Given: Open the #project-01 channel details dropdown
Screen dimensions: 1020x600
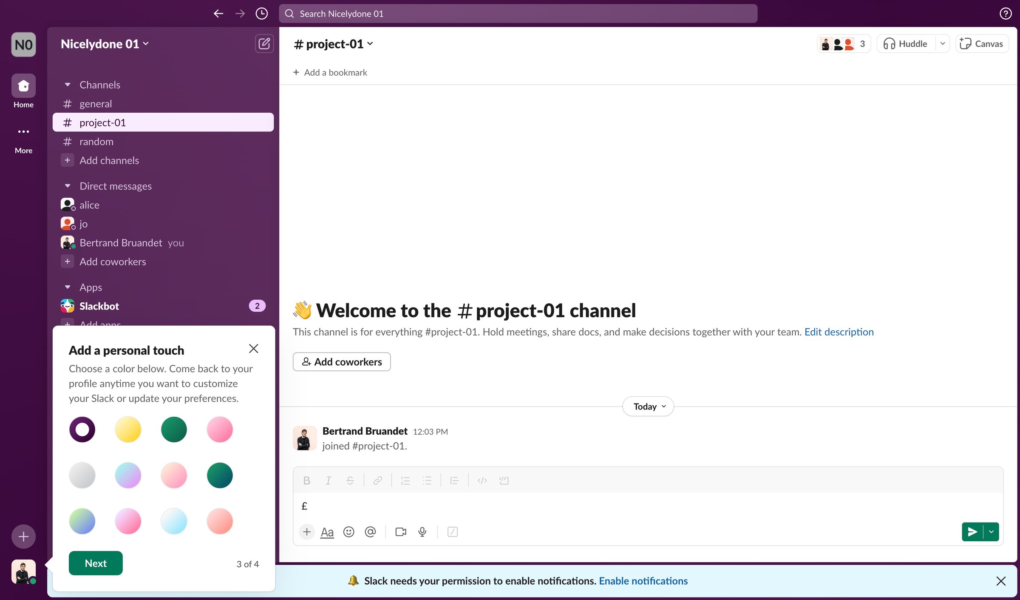Looking at the screenshot, I should pos(334,44).
